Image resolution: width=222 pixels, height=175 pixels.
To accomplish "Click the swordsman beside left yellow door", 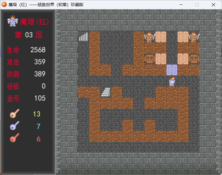I will tap(149, 37).
